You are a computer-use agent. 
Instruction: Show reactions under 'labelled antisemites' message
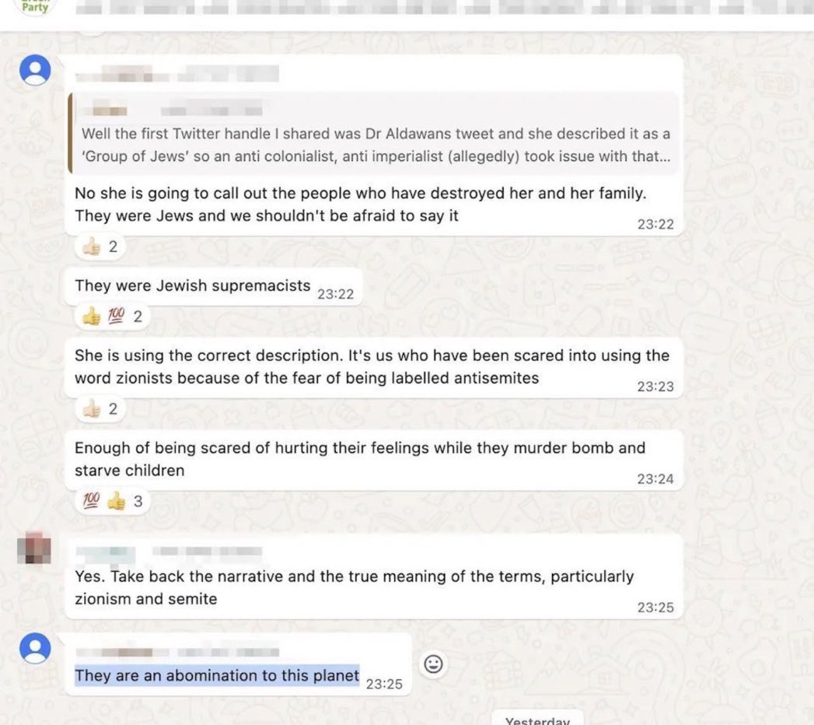[100, 409]
